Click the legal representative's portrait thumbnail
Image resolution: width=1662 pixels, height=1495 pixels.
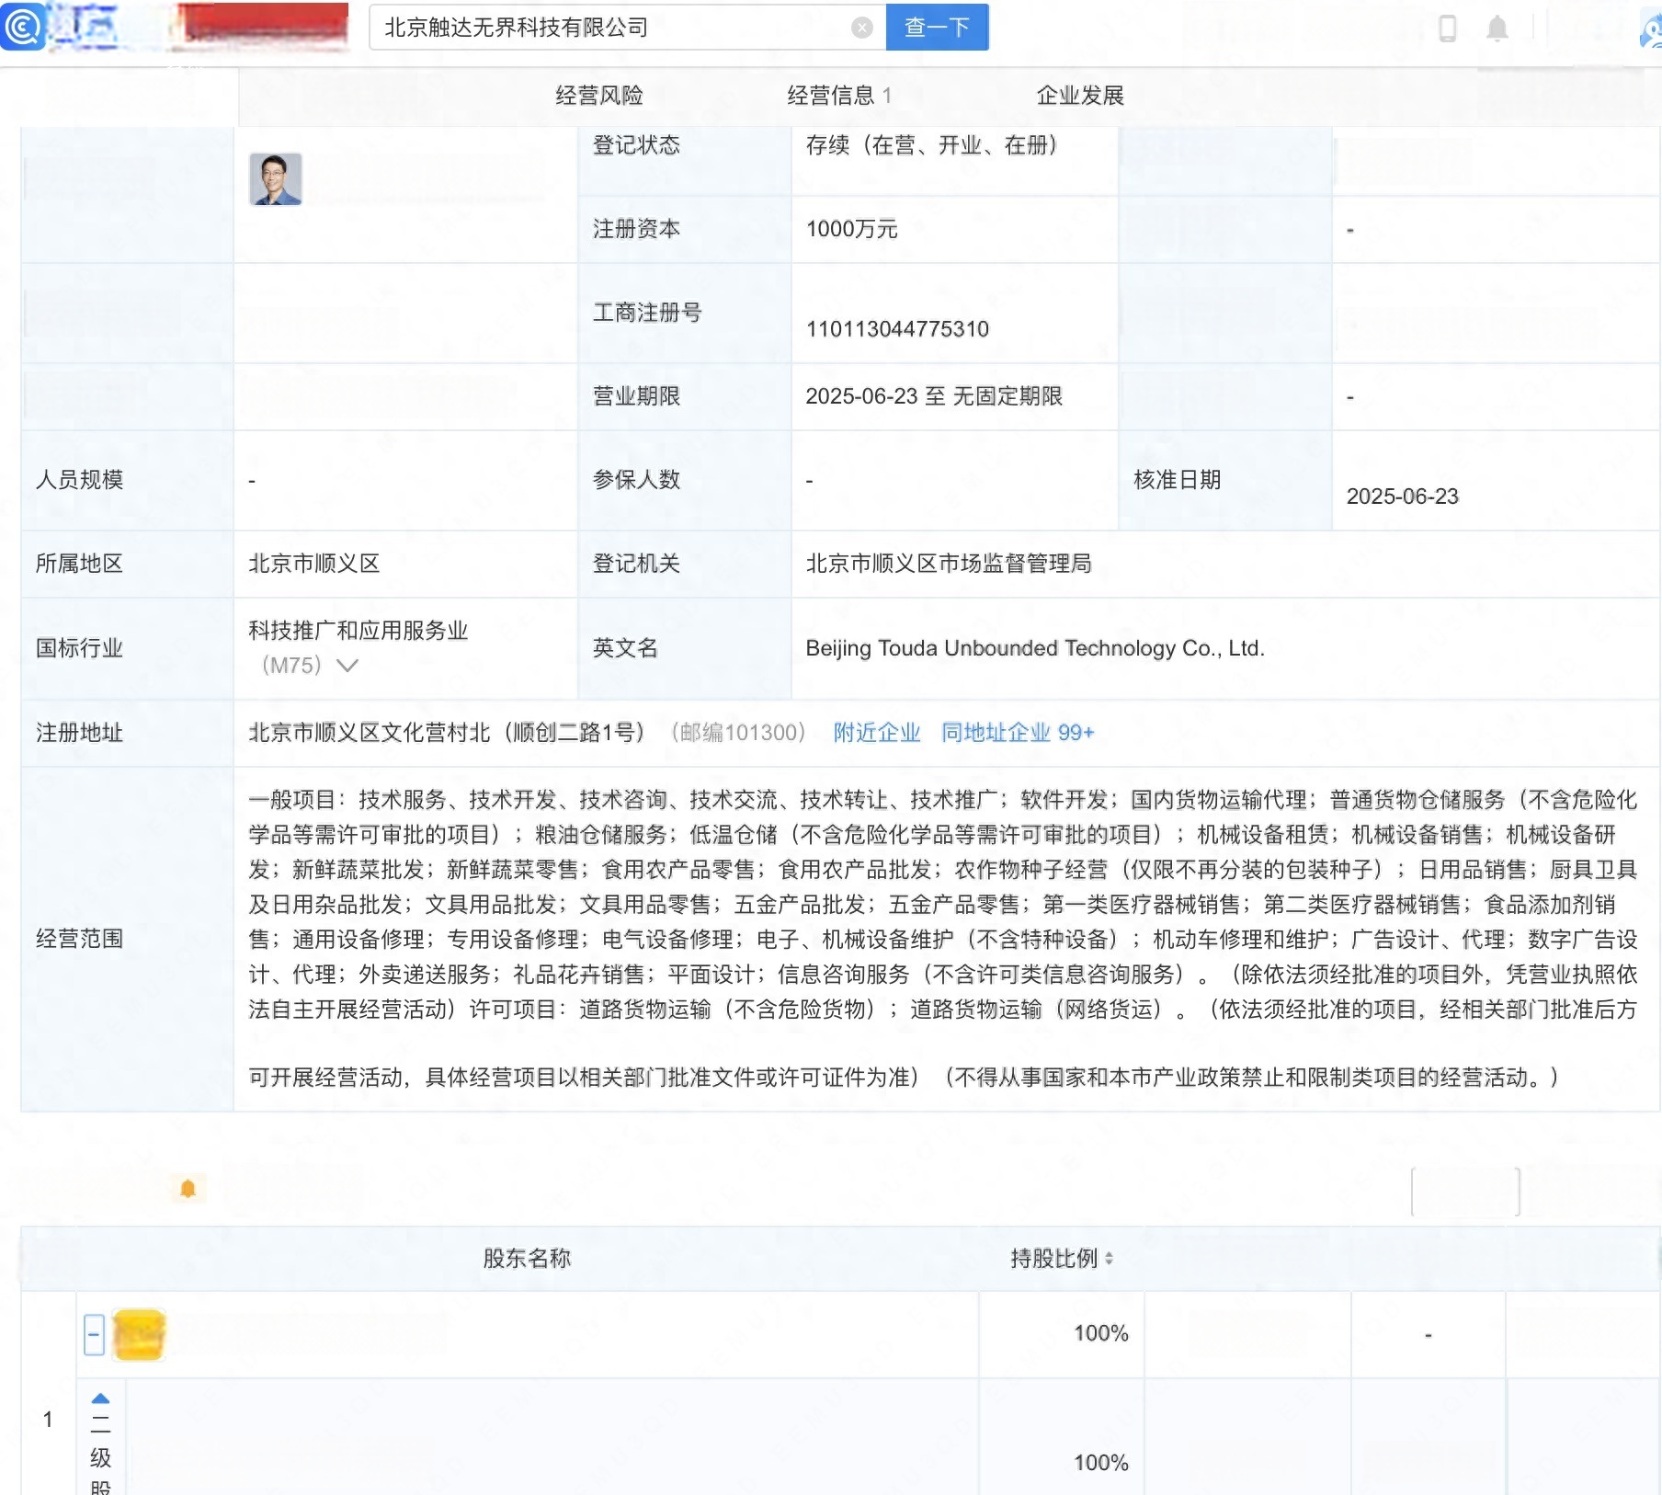(x=275, y=179)
